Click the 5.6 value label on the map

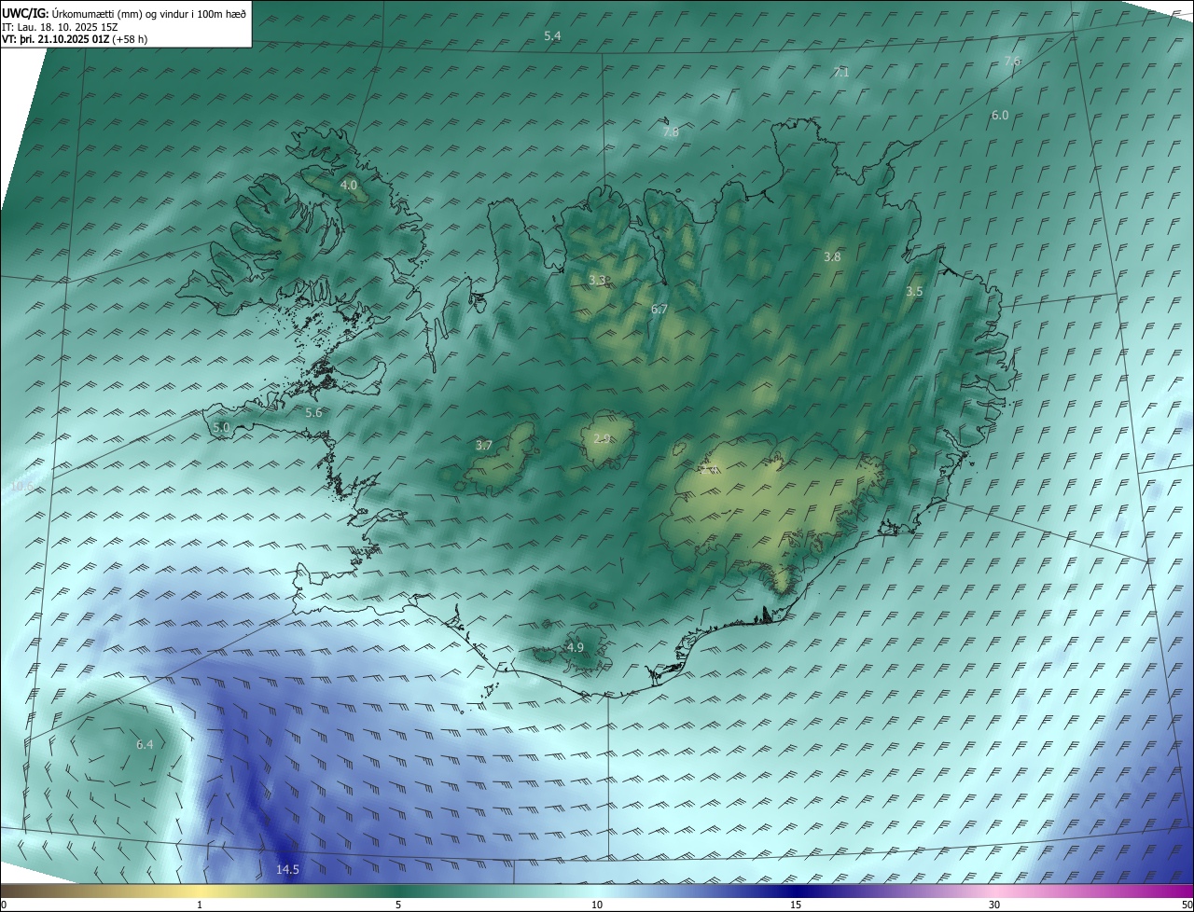313,412
